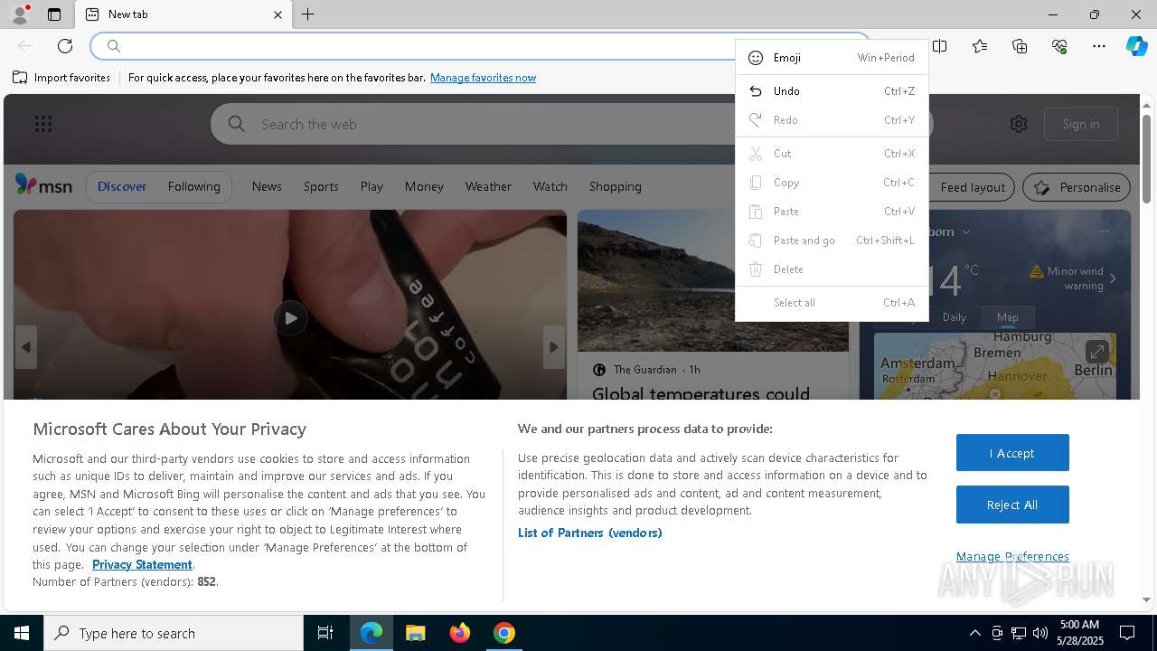
Task: Open the Privacy Statement link
Action: click(142, 564)
